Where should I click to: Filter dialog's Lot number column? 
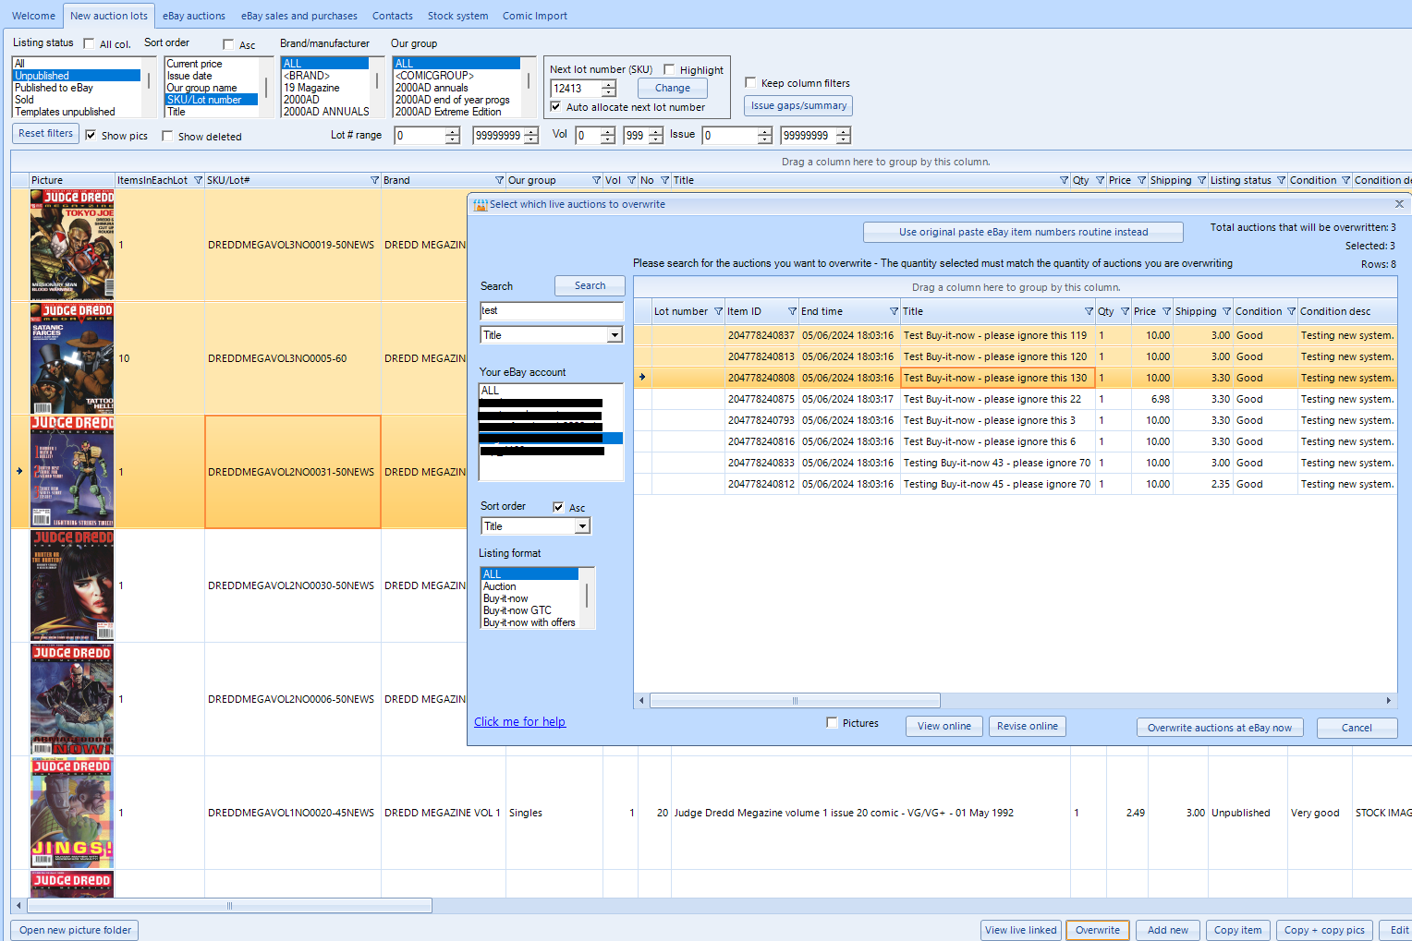pyautogui.click(x=718, y=311)
